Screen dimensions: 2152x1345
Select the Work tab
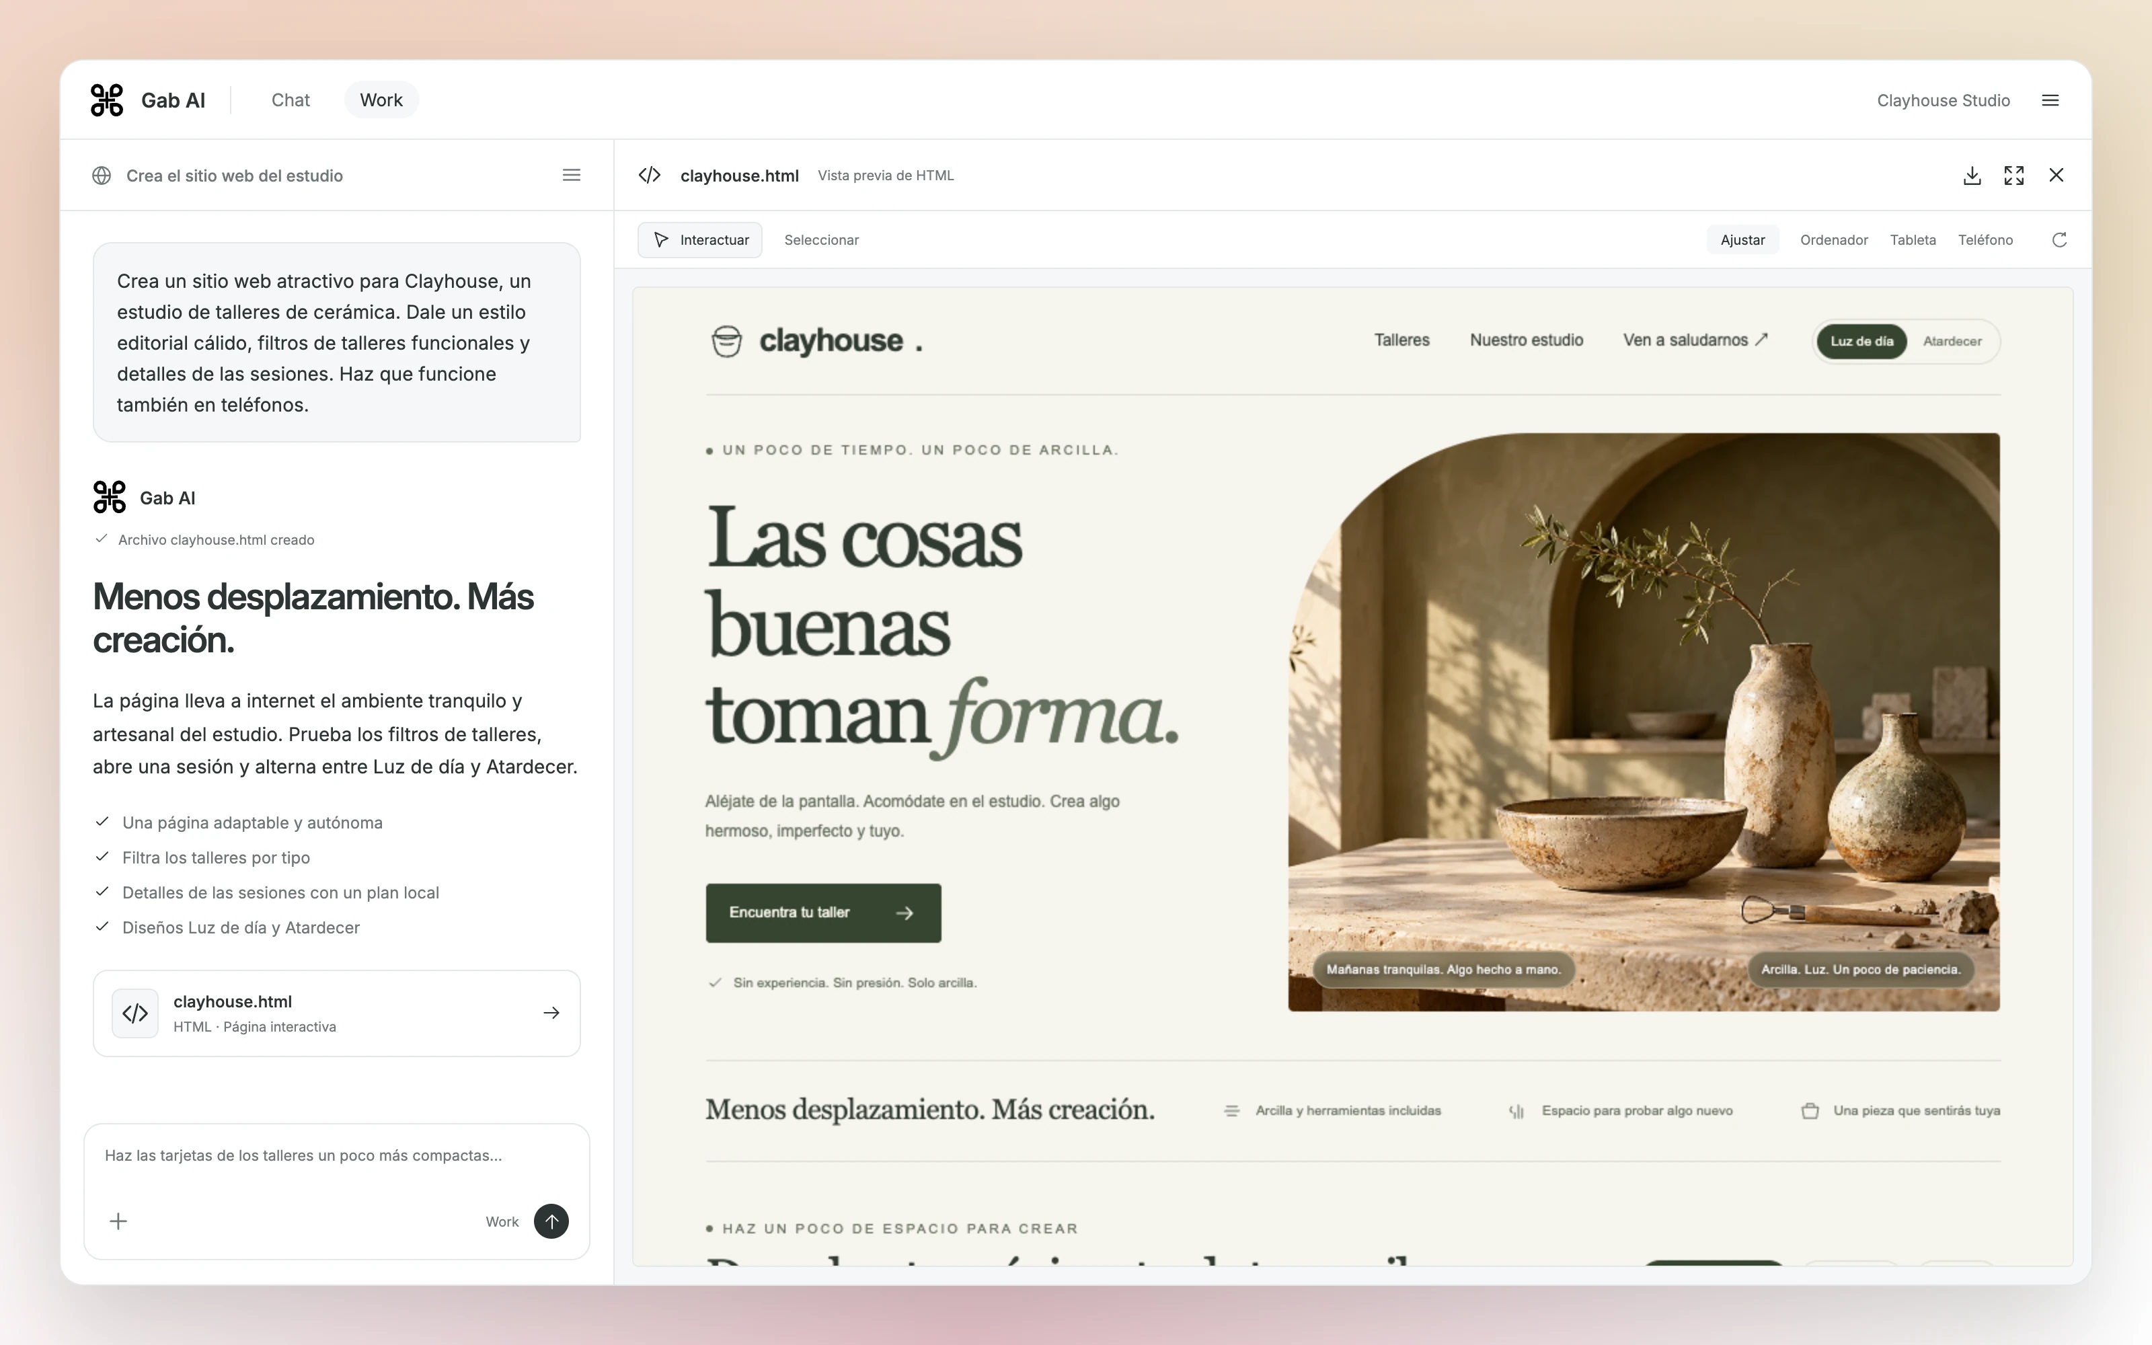coord(381,100)
